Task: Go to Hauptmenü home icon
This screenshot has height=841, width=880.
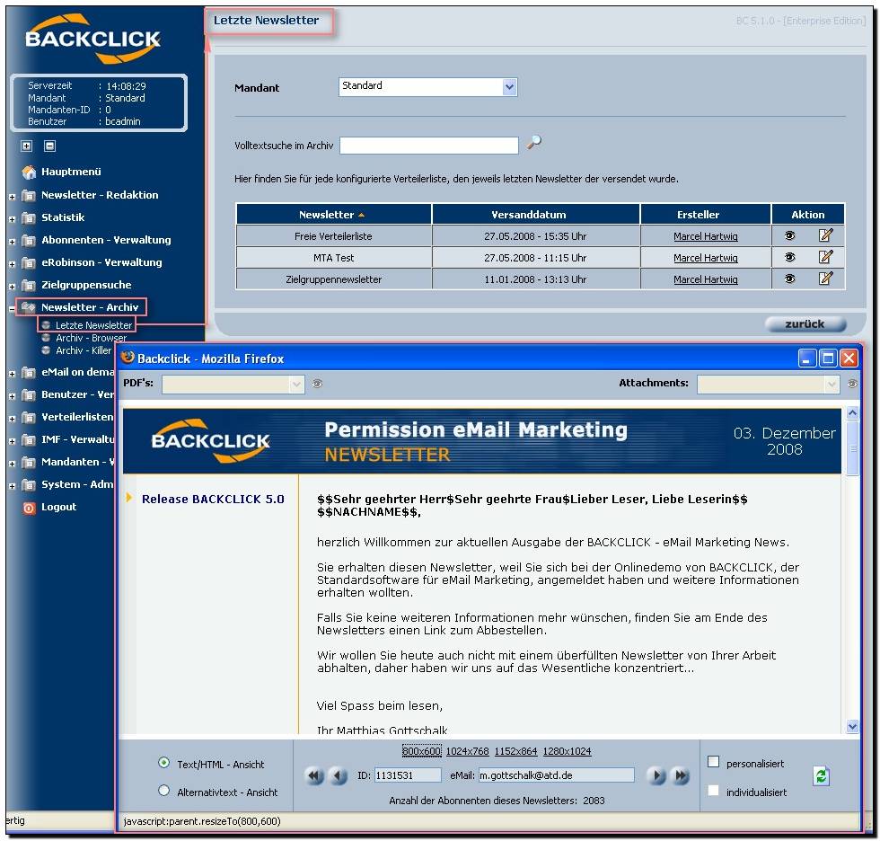Action: pyautogui.click(x=29, y=172)
